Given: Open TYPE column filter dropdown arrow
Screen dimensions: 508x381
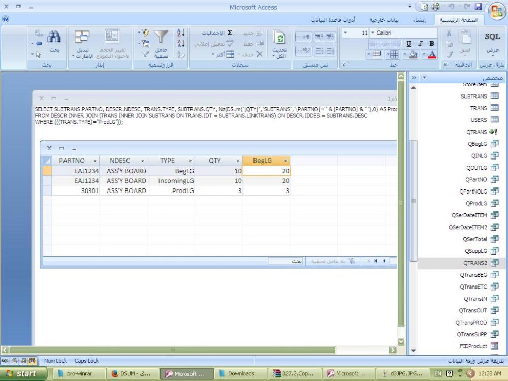Looking at the screenshot, I should point(190,161).
